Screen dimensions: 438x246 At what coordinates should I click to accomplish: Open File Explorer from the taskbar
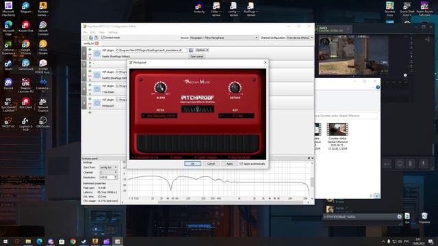[28, 241]
